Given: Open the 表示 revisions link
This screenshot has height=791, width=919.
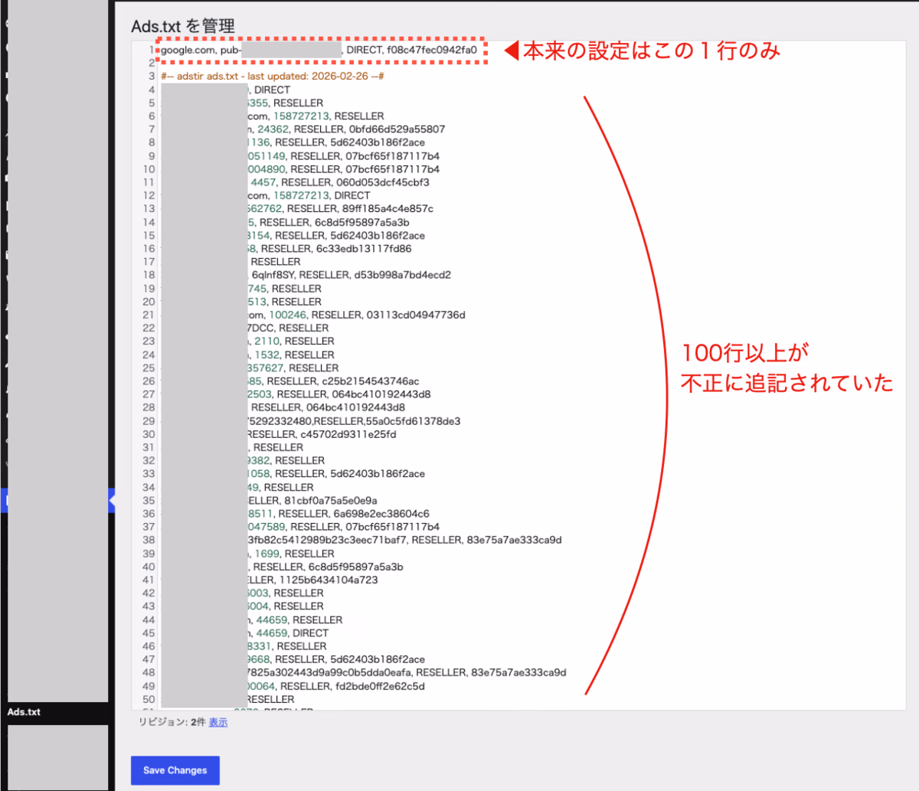Looking at the screenshot, I should (218, 722).
